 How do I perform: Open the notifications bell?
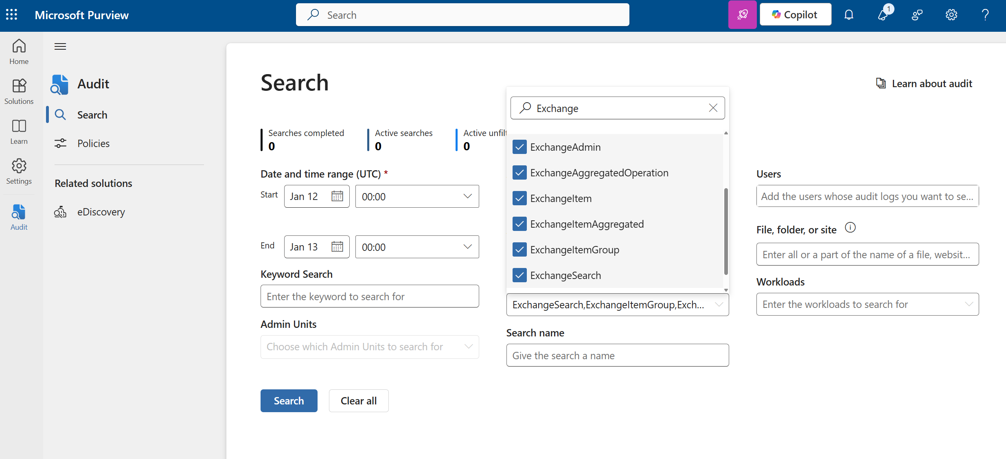tap(849, 14)
